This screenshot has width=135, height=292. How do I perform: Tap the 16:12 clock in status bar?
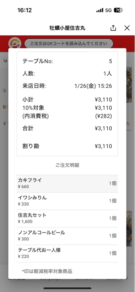pos(24,10)
